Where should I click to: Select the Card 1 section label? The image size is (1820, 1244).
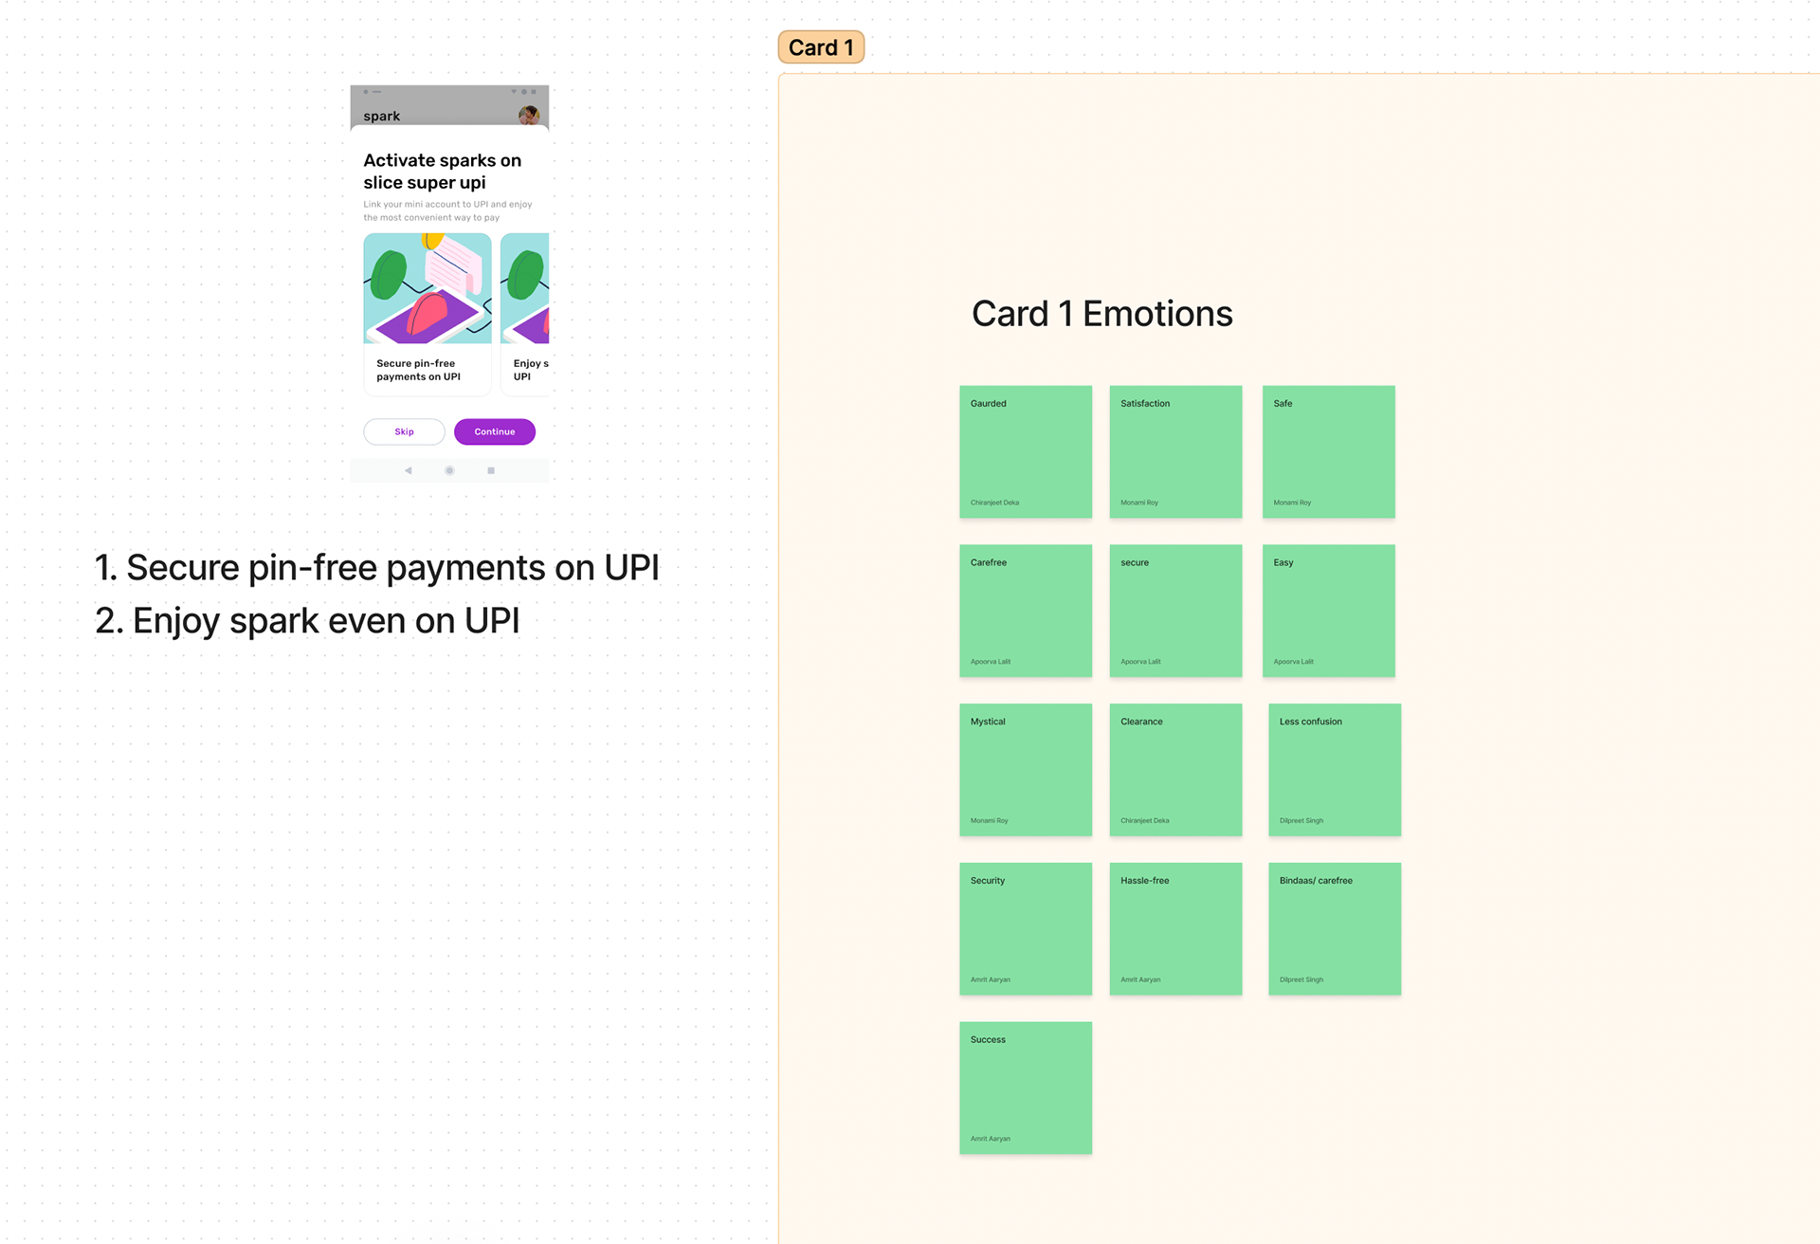click(x=821, y=47)
